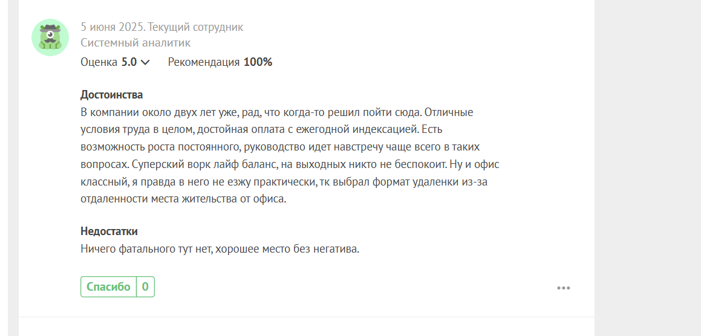
Task: Click the green monster reviewer avatar
Action: click(x=50, y=37)
